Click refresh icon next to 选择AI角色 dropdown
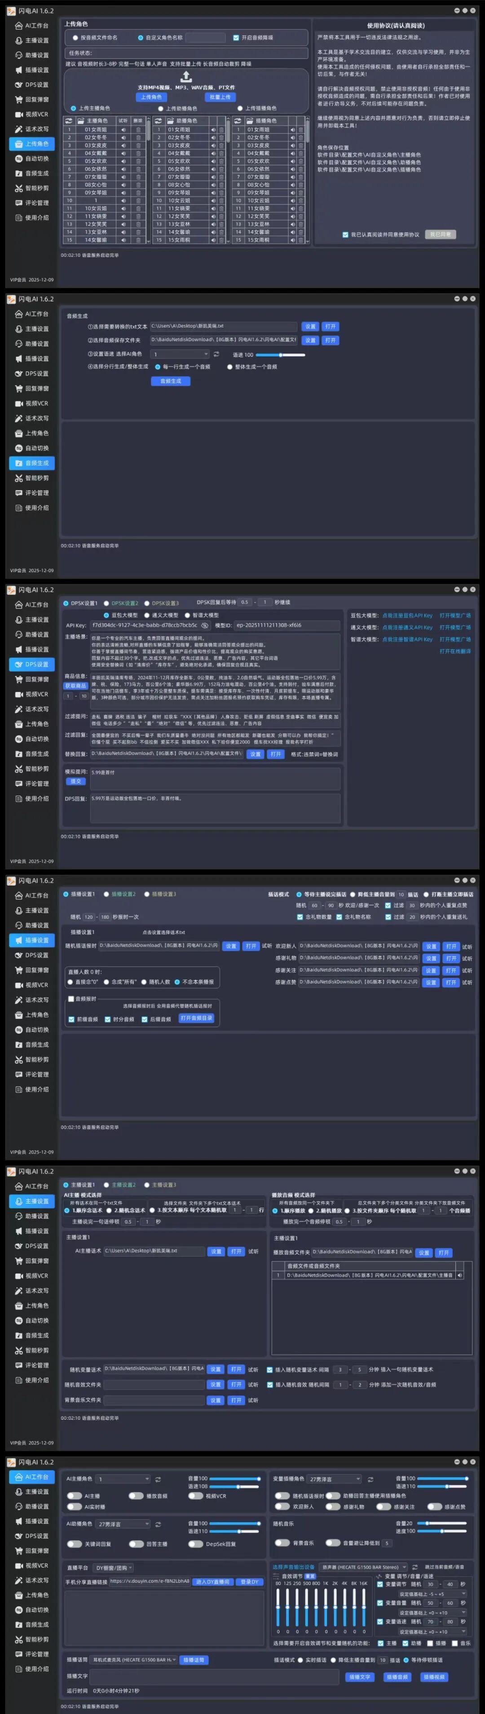Viewport: 485px width, 1714px height. tap(216, 354)
